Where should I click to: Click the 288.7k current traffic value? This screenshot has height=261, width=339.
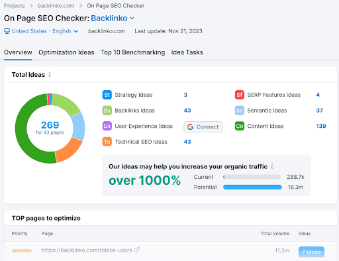coord(295,177)
